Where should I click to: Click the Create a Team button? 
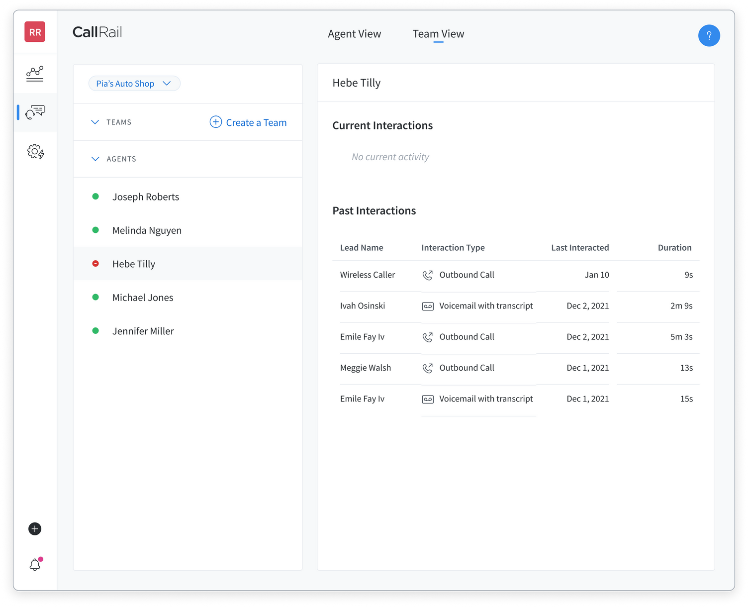[x=248, y=122]
